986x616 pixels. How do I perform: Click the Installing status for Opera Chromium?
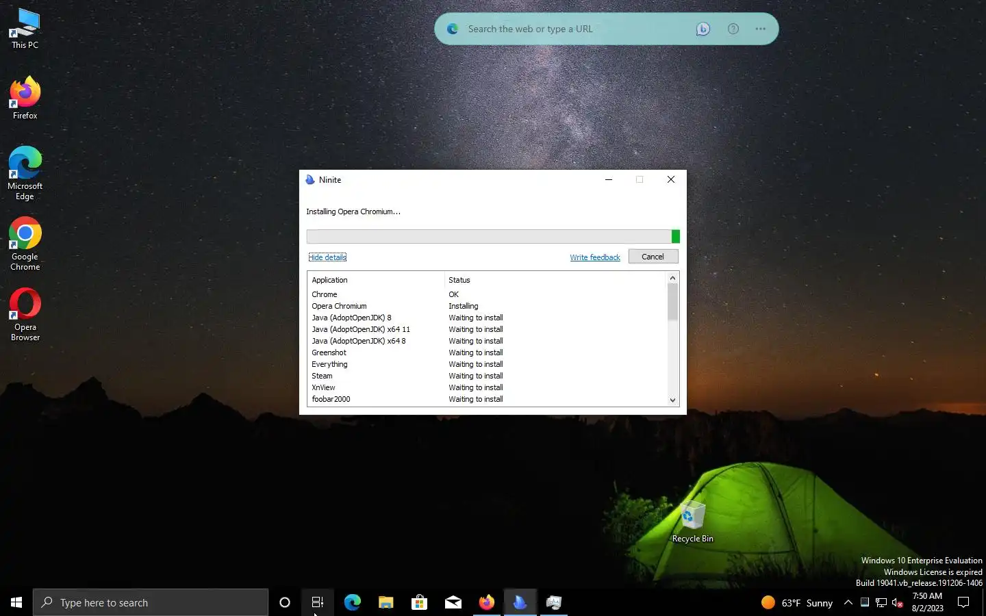pos(464,306)
